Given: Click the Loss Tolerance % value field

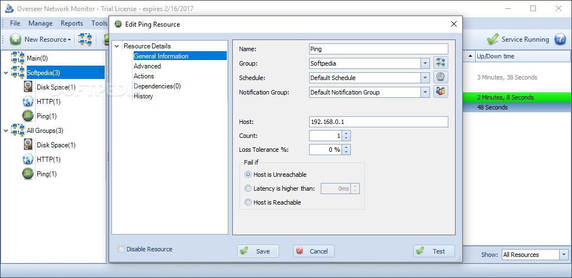Looking at the screenshot, I should coord(326,150).
